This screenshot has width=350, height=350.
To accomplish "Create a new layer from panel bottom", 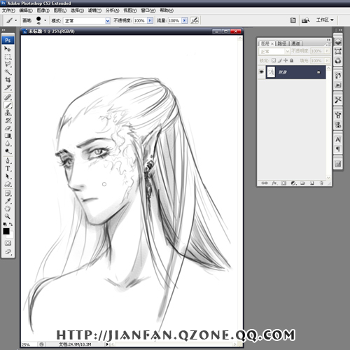I will coord(312,183).
